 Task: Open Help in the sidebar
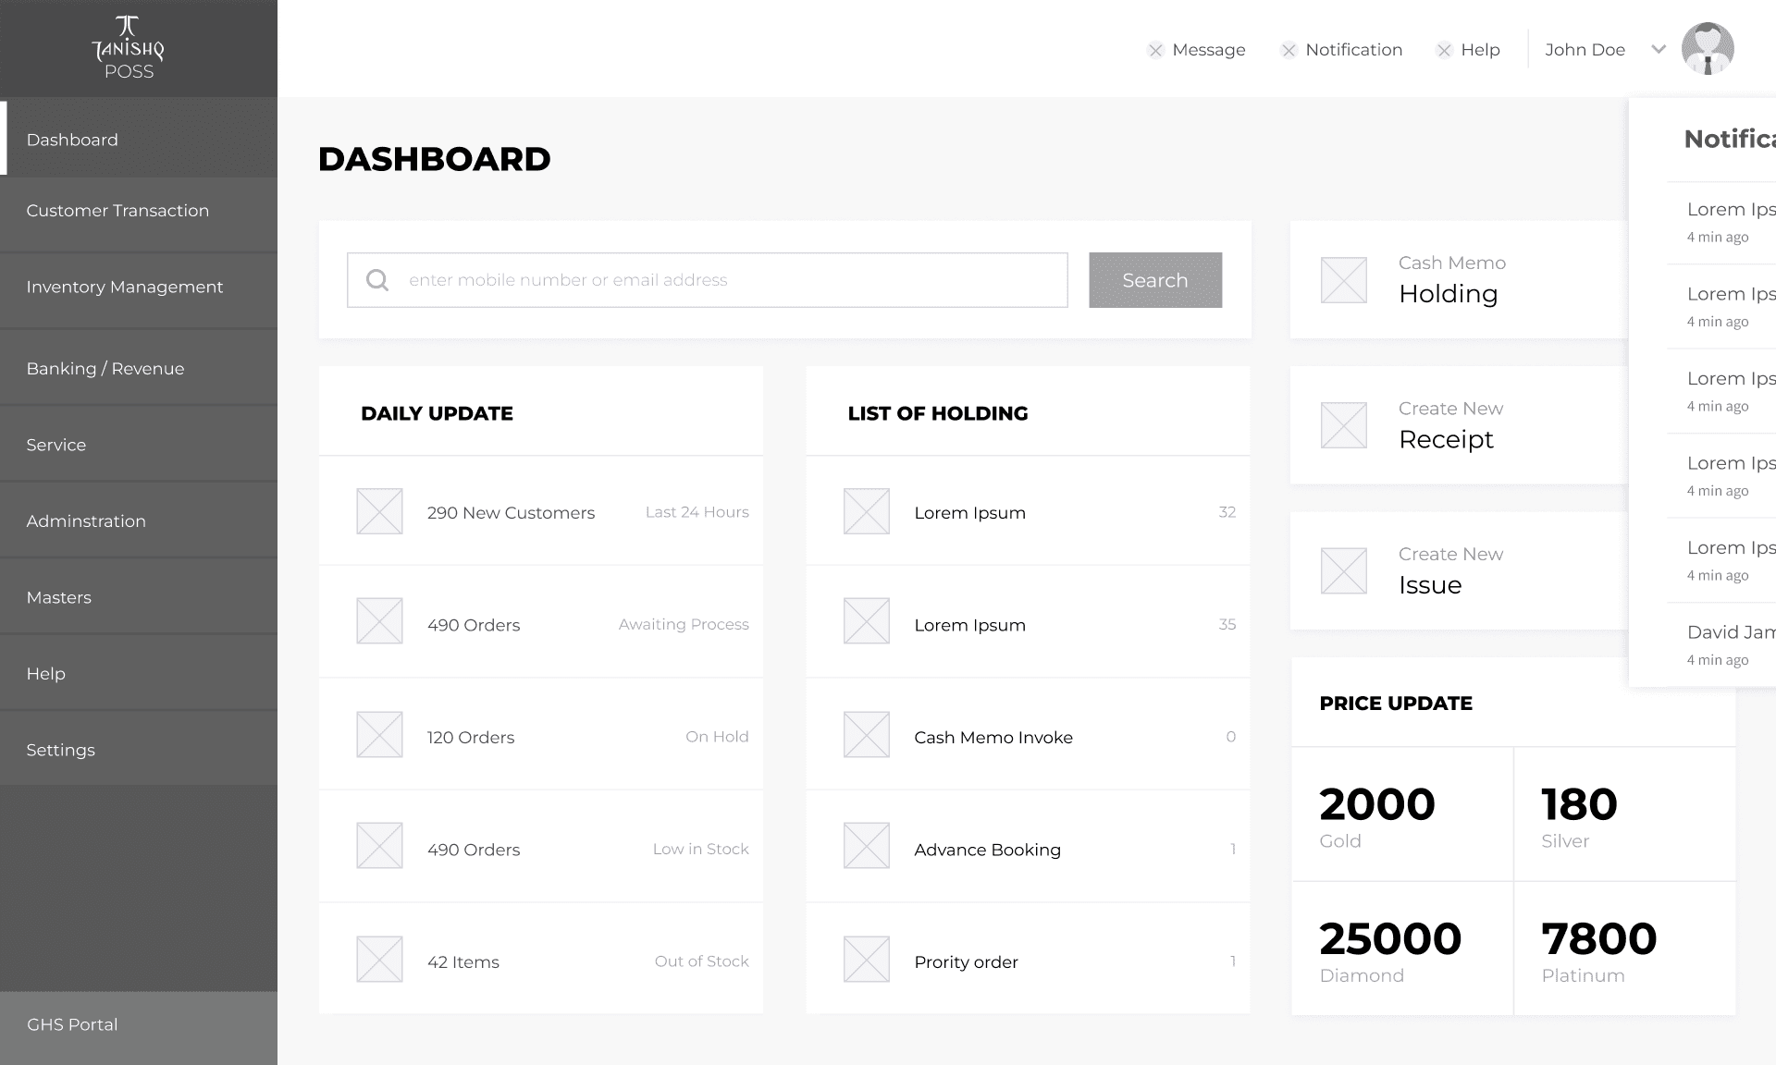click(x=139, y=674)
